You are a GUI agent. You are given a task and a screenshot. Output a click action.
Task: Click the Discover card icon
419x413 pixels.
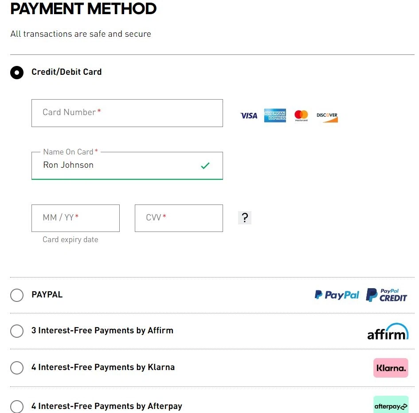click(327, 116)
